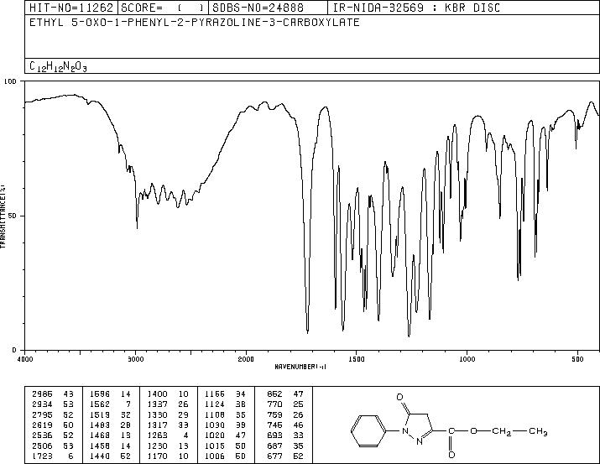Image resolution: width=600 pixels, height=464 pixels.
Task: Click the CH2 group in the structure
Action: (501, 432)
